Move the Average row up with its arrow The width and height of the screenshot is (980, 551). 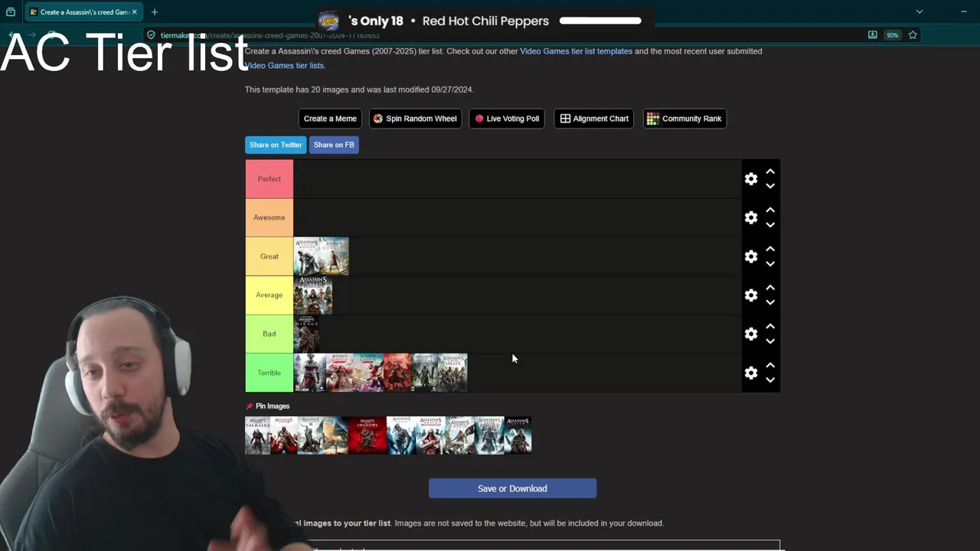(x=770, y=288)
